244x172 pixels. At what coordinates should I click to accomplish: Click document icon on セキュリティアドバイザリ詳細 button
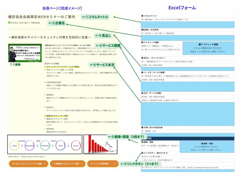(x=13, y=163)
